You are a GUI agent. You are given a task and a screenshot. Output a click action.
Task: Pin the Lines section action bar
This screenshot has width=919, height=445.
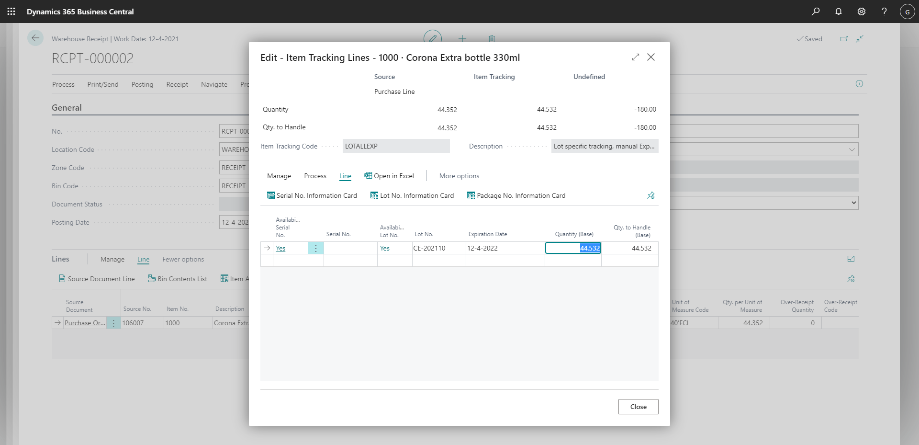(851, 279)
